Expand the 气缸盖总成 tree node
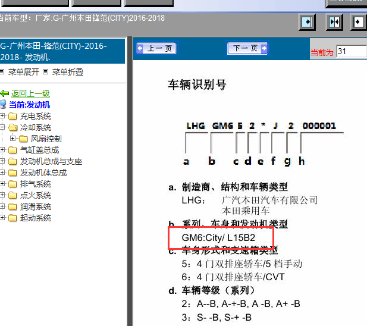The width and height of the screenshot is (367, 326). (x=2, y=149)
